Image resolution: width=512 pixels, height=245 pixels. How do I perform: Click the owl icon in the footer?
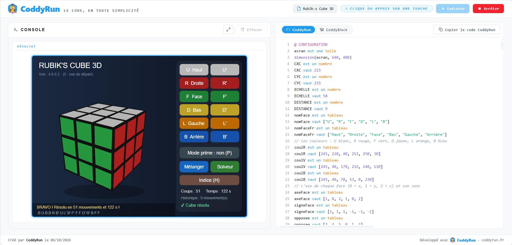pos(452,240)
